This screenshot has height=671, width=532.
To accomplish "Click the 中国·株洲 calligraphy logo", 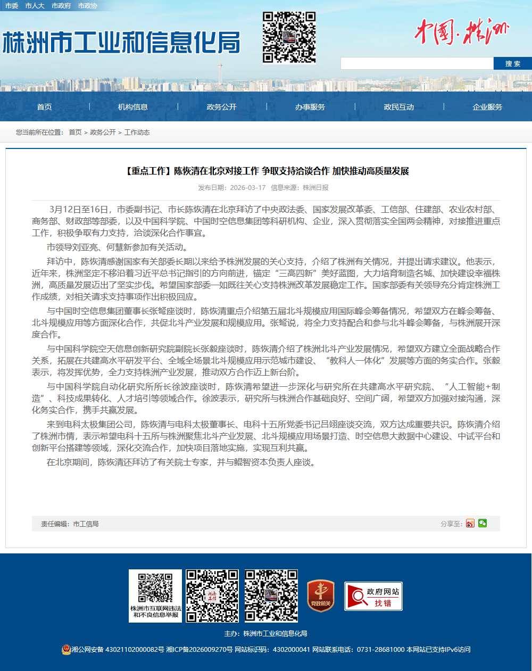I will 461,32.
